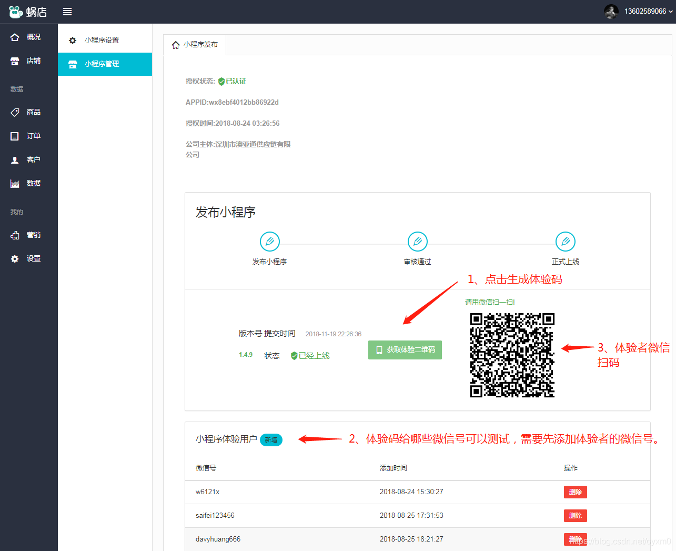The width and height of the screenshot is (676, 551).
Task: Click the home icon in 小程序发布 tab
Action: [176, 45]
